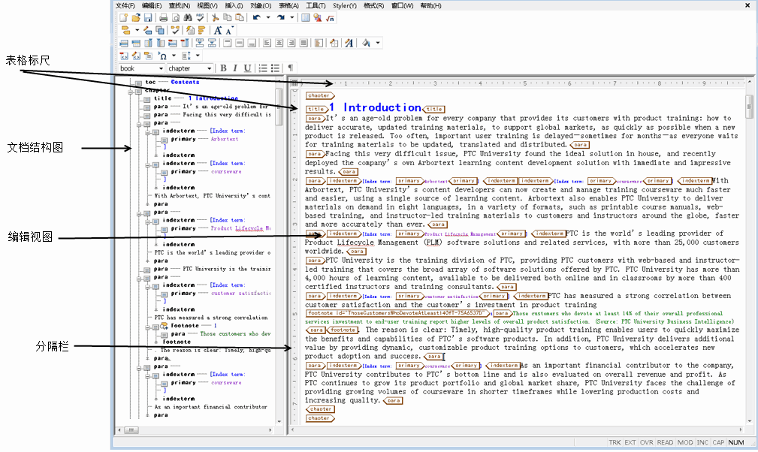Toggle italic formatting

click(235, 68)
